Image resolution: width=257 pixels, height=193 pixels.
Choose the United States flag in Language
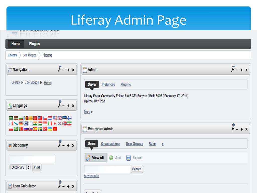pyautogui.click(x=55, y=118)
